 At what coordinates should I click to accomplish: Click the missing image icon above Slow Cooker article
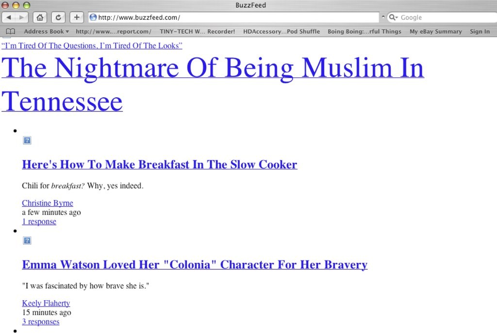tap(27, 140)
